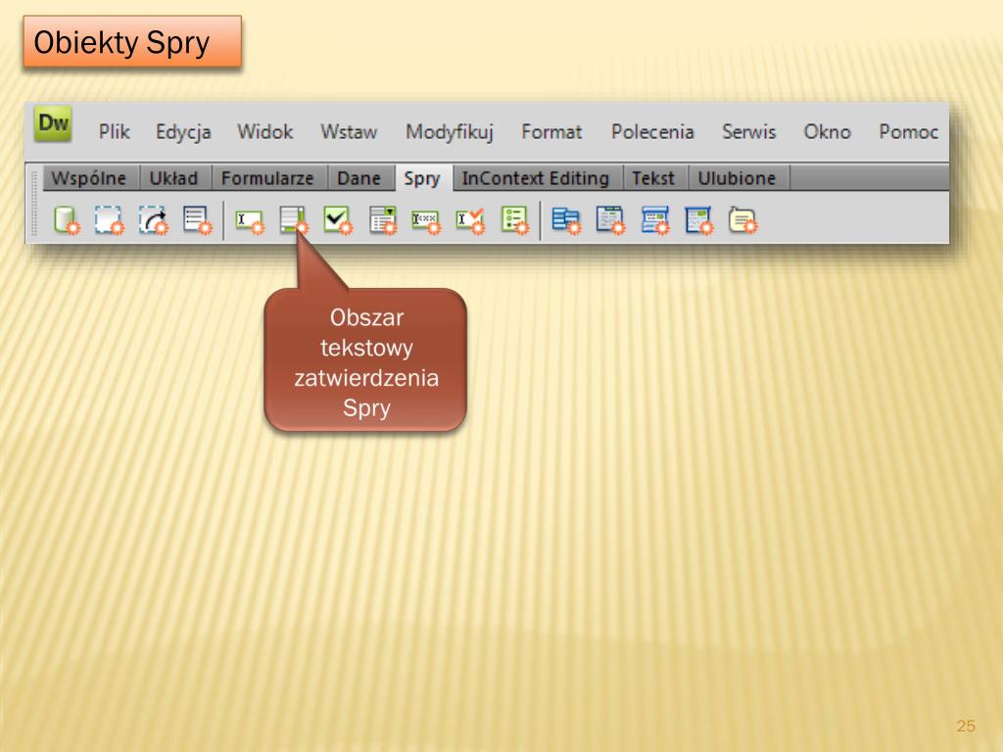
Task: Open the Serwis menu
Action: pos(749,132)
